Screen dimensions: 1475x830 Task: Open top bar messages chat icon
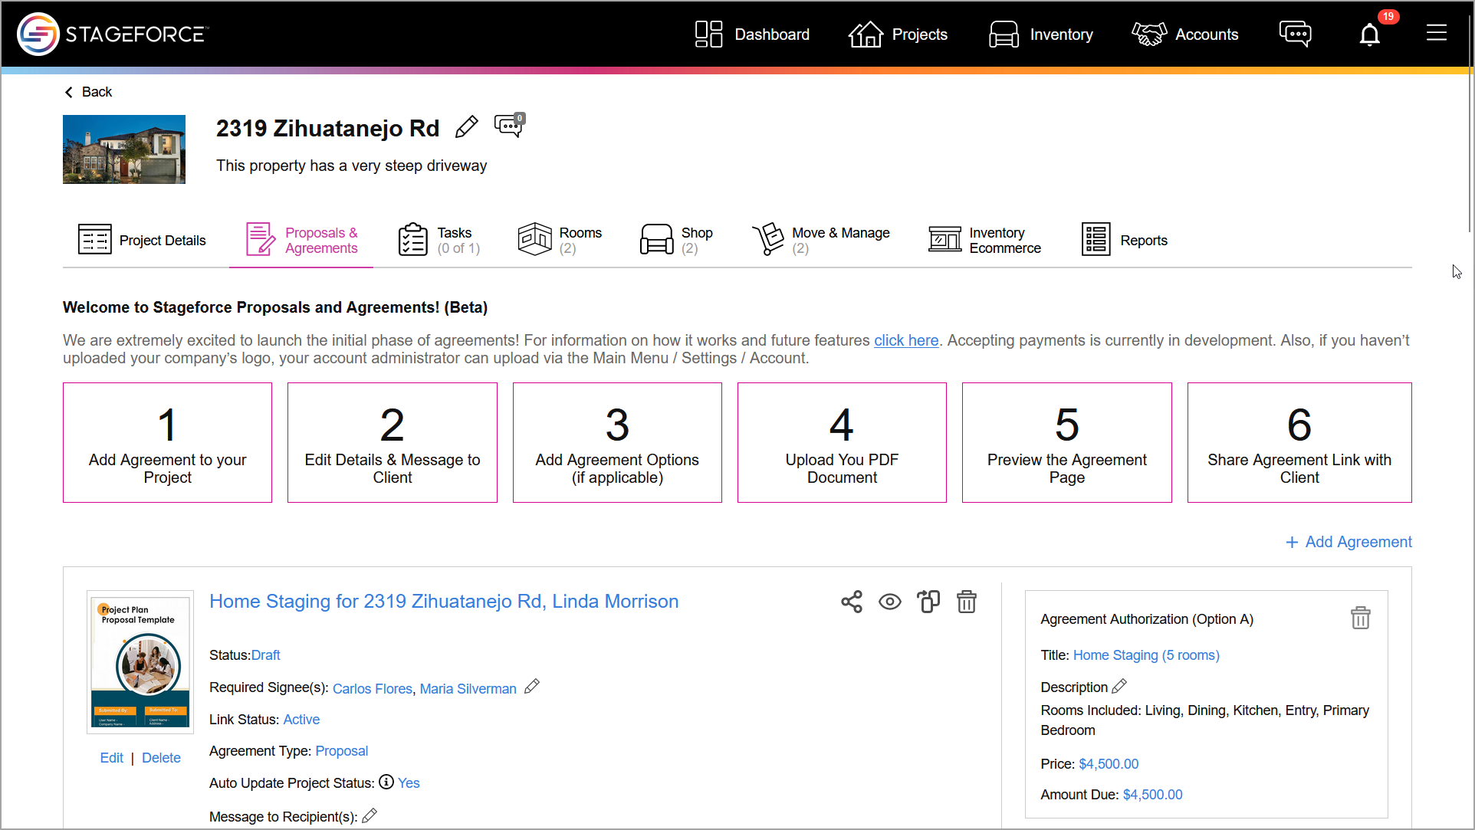tap(1295, 34)
